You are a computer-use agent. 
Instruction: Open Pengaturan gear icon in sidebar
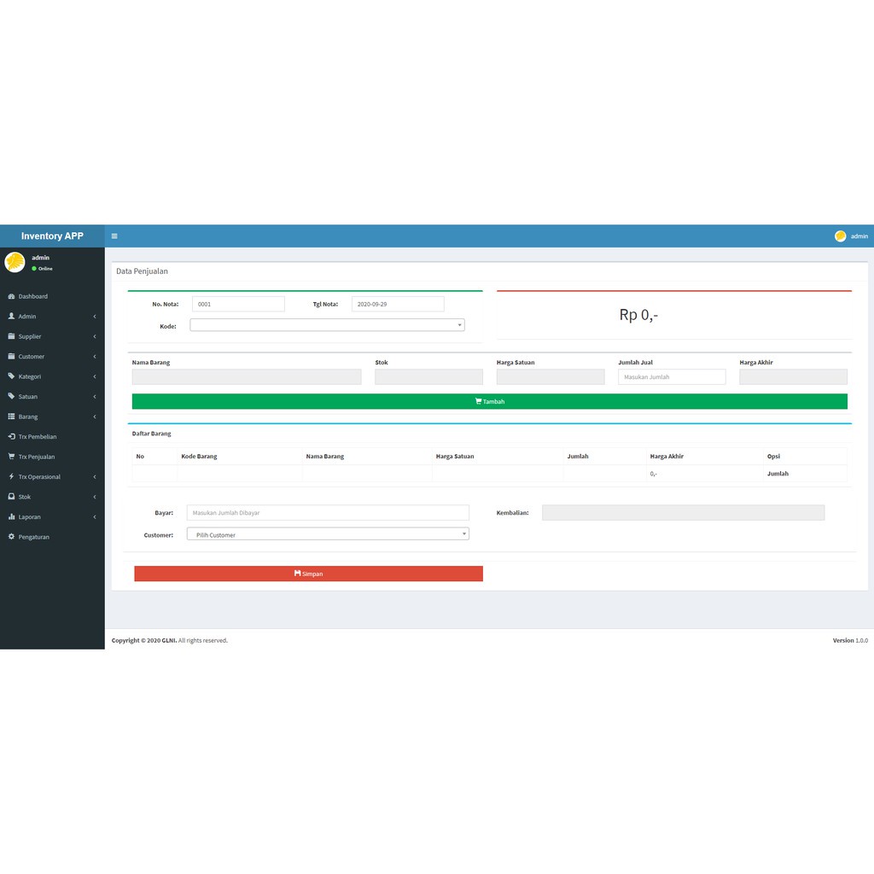point(11,537)
